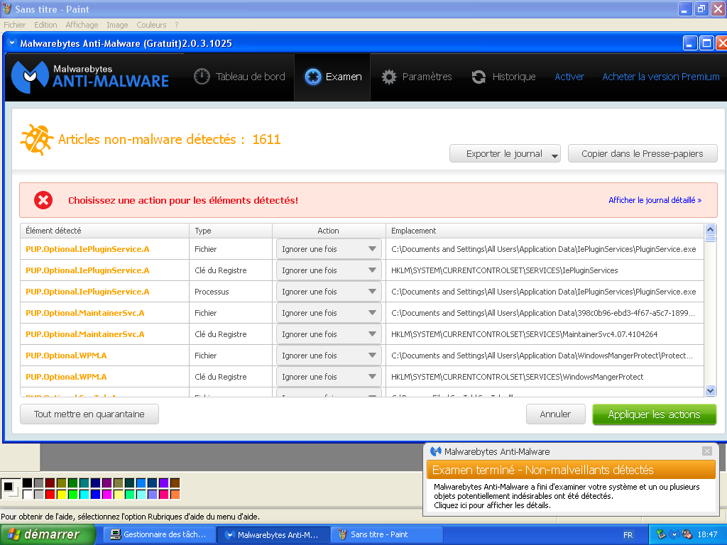This screenshot has height=545, width=727.
Task: Open Paramètres tab
Action: (x=416, y=77)
